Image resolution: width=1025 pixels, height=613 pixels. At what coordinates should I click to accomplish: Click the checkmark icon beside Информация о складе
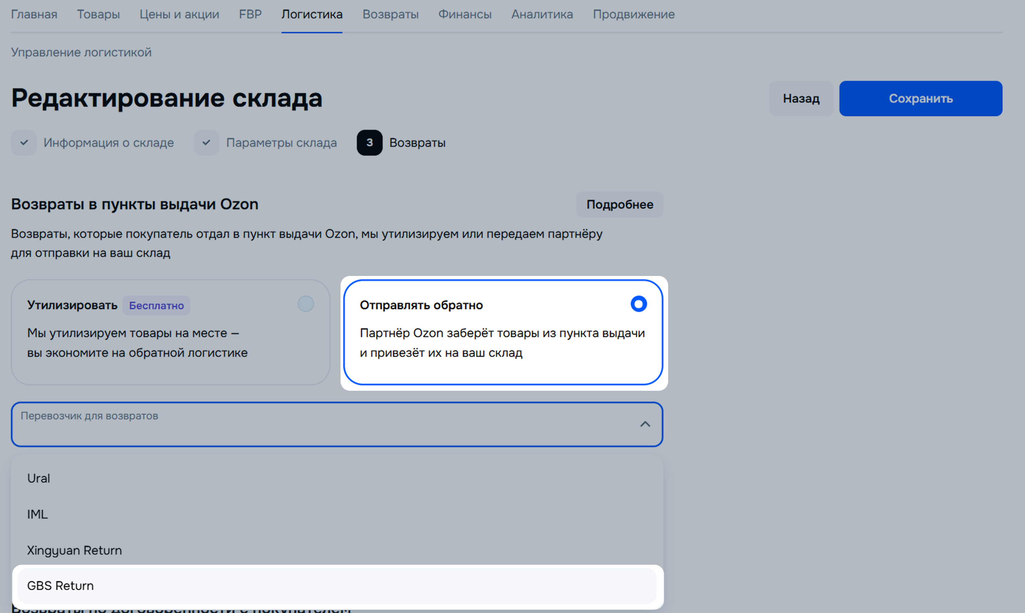pyautogui.click(x=24, y=142)
